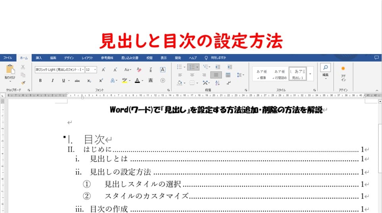Select the 見出し 1 style
382x213 pixels.
point(298,74)
